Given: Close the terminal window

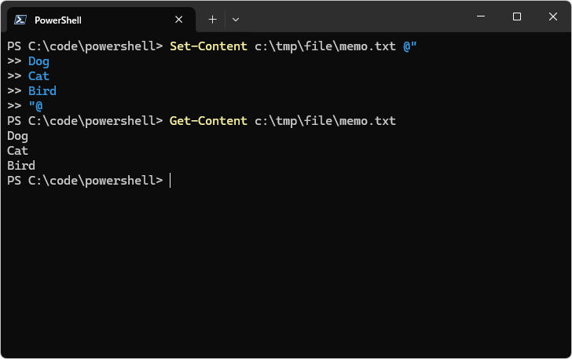Looking at the screenshot, I should click(x=552, y=16).
